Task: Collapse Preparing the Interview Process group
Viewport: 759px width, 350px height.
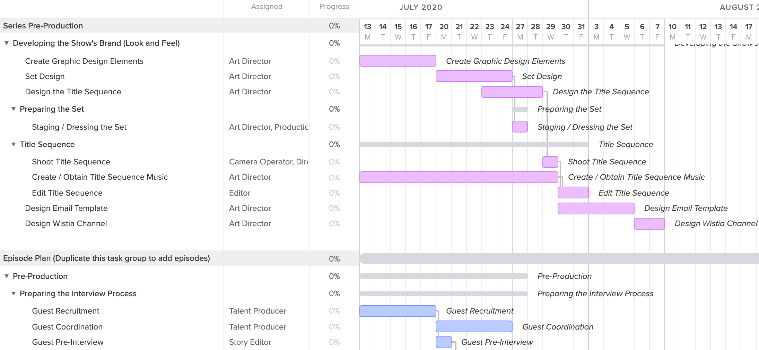Action: pos(14,293)
